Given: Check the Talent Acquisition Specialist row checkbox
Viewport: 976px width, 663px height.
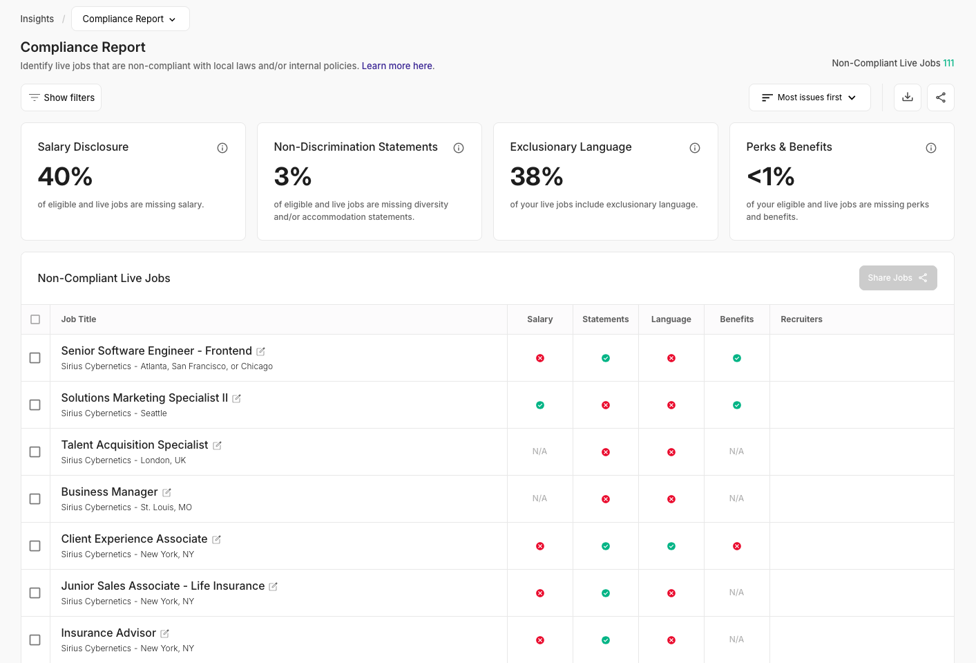Looking at the screenshot, I should [x=35, y=452].
